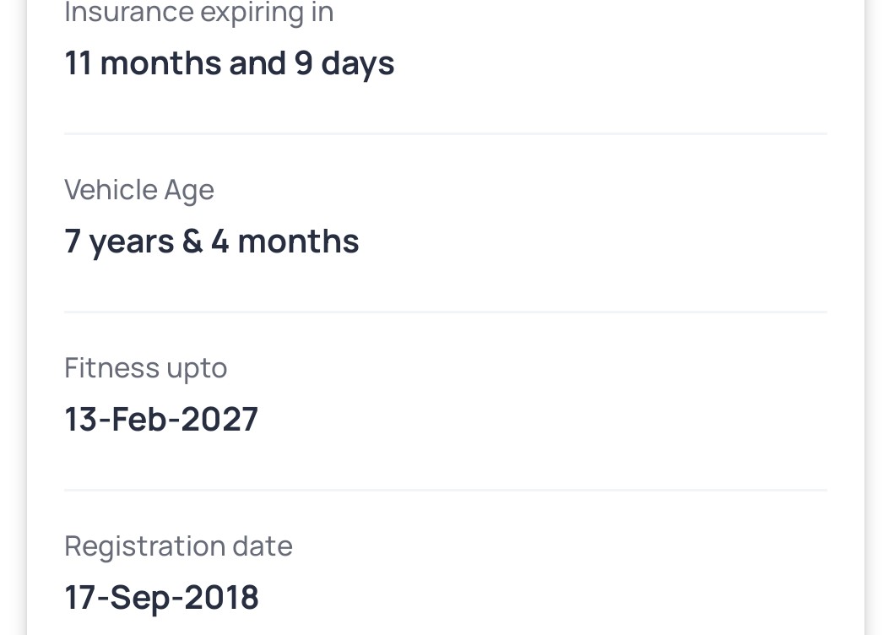Click the divider below Vehicle Age row
This screenshot has height=635, width=894.
tap(445, 312)
